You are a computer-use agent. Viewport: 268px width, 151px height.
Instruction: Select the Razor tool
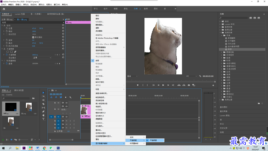click(43, 104)
